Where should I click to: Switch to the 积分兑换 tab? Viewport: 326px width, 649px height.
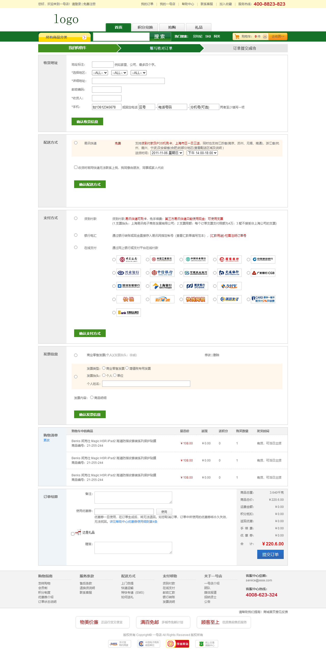click(145, 27)
